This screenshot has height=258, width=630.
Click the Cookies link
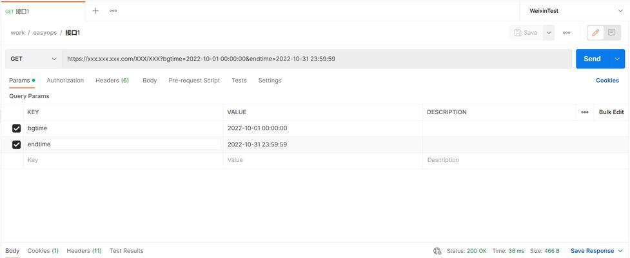point(607,81)
